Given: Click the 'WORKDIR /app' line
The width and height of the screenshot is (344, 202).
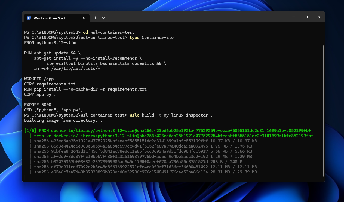Looking at the screenshot, I should tap(39, 79).
